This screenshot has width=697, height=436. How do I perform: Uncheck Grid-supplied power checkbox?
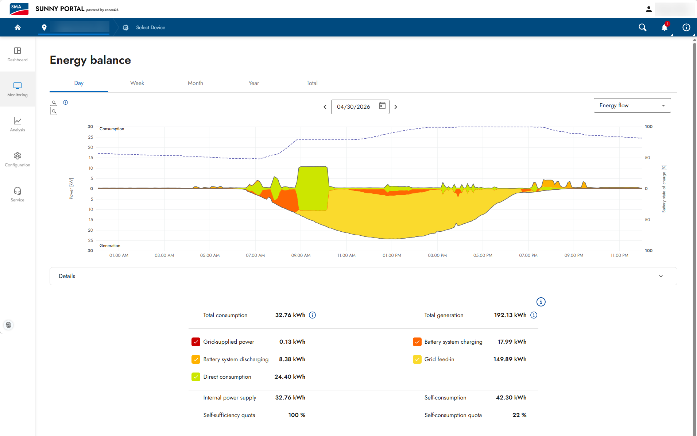[x=196, y=342]
